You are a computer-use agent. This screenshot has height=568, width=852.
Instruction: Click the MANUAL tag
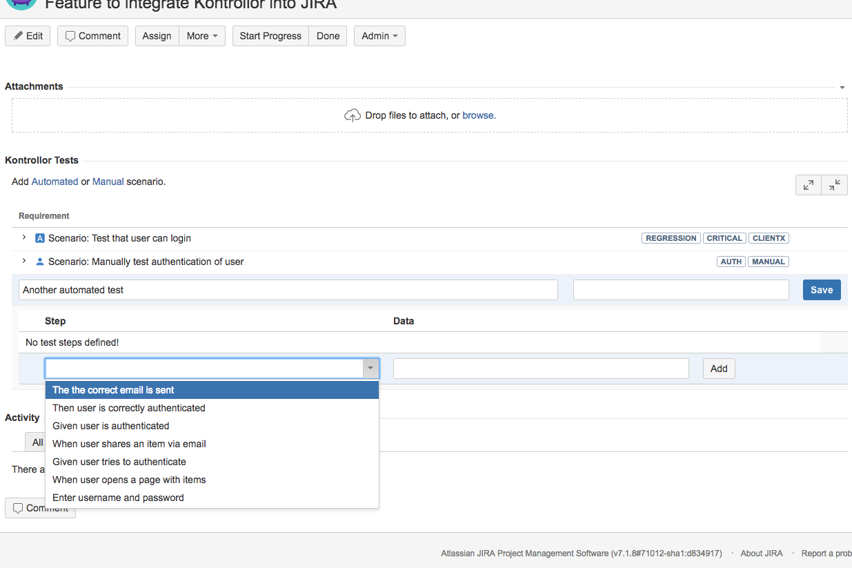tap(769, 262)
